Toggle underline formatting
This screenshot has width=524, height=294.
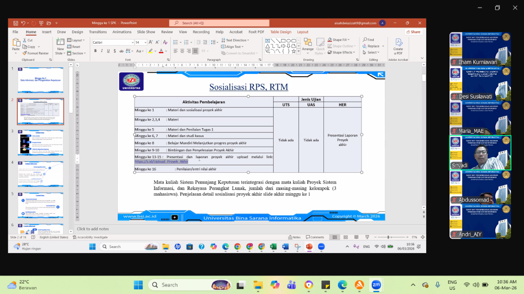pyautogui.click(x=108, y=51)
